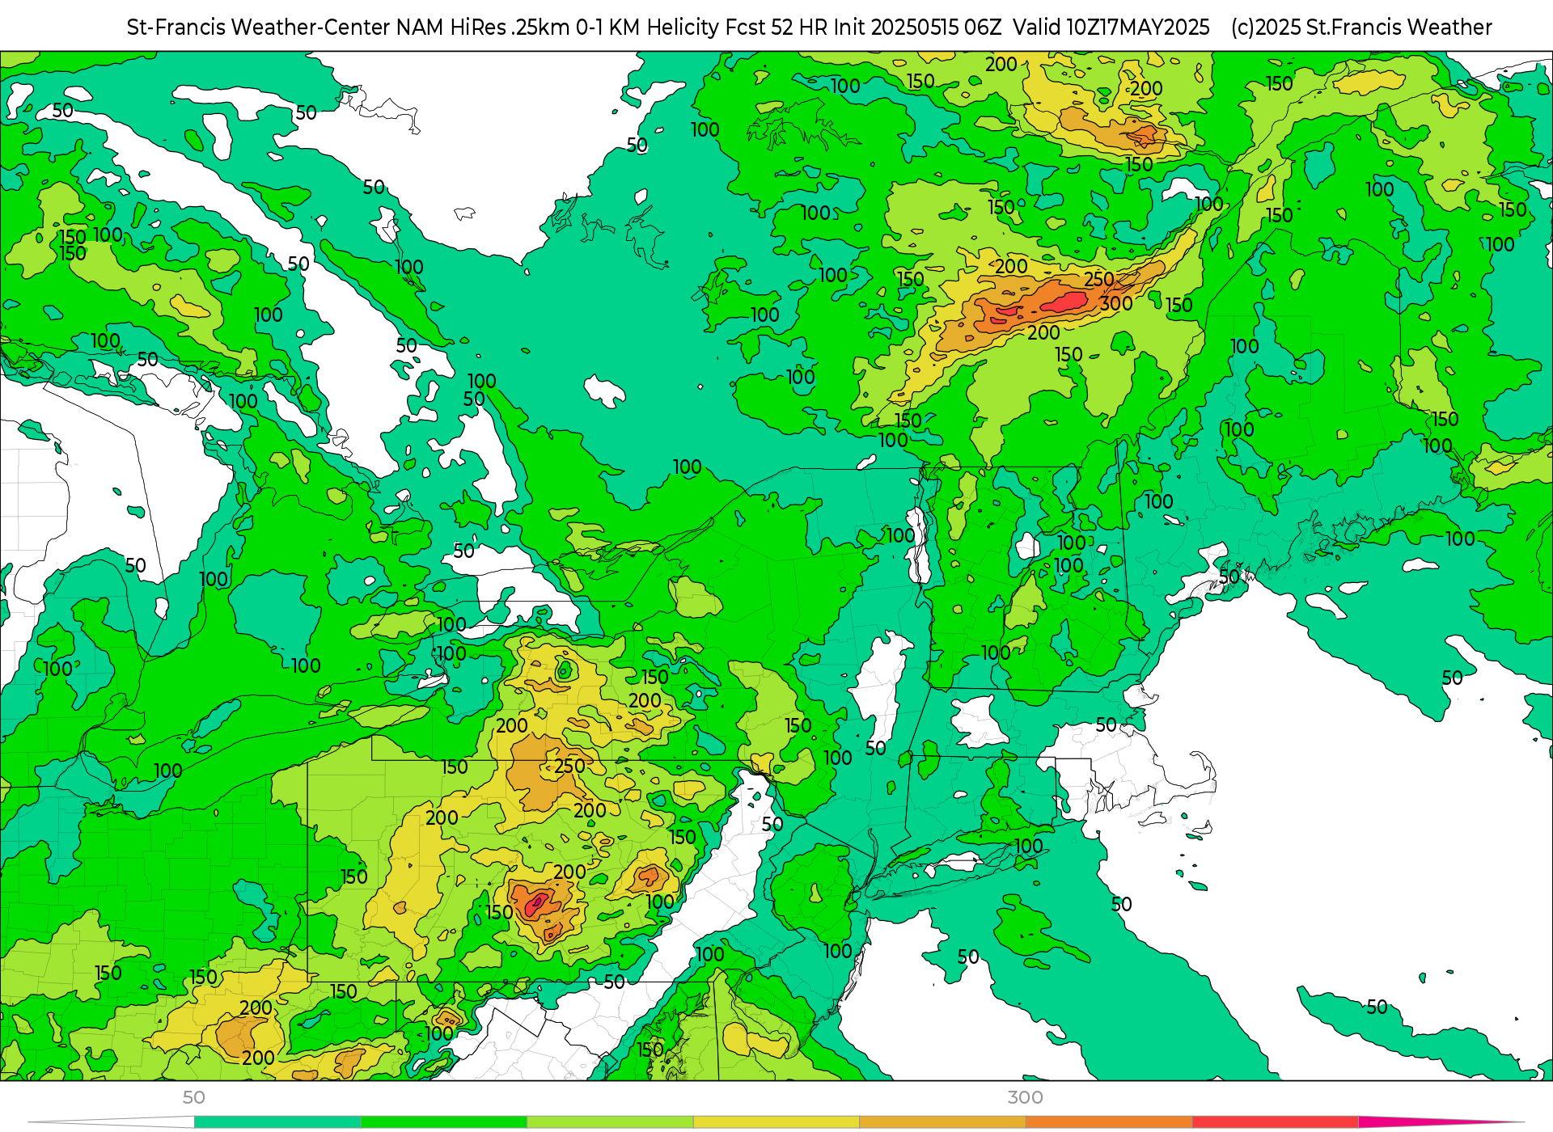Click the lime yellow-green colorbar segment
Screen dimensions: 1553x1132
click(x=610, y=1122)
